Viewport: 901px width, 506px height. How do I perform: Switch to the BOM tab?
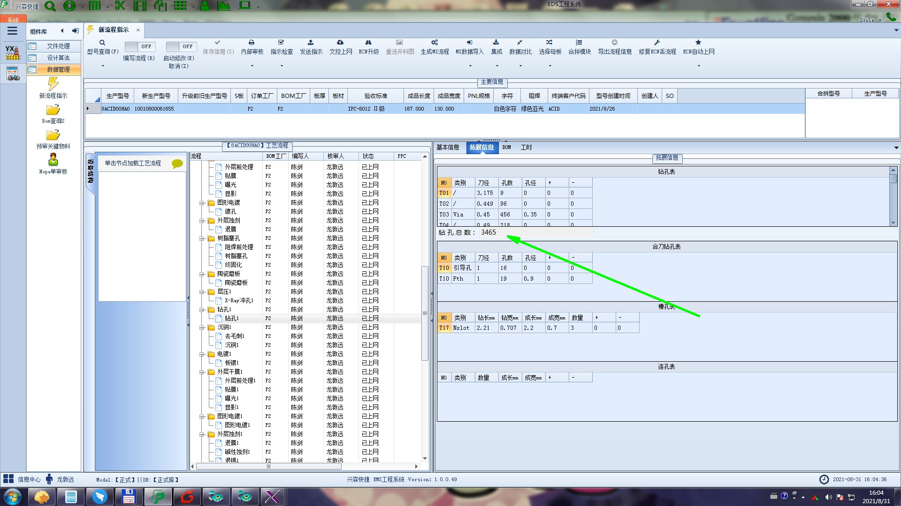[506, 147]
